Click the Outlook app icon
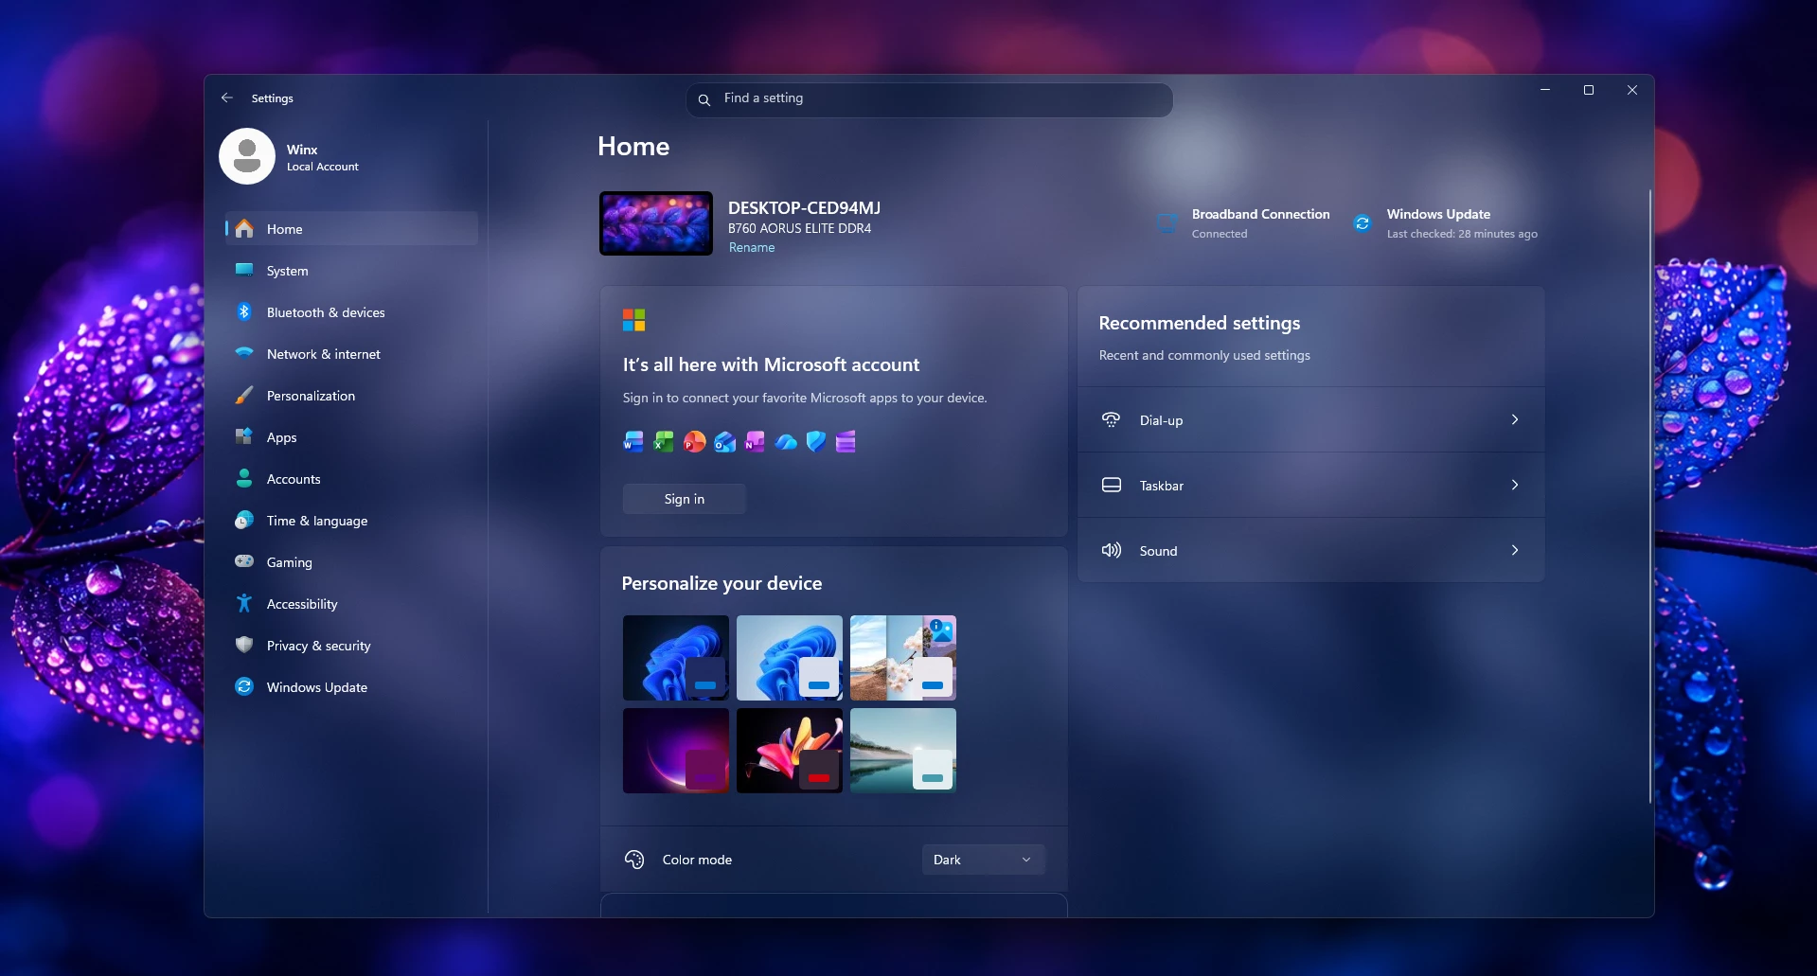 [724, 441]
